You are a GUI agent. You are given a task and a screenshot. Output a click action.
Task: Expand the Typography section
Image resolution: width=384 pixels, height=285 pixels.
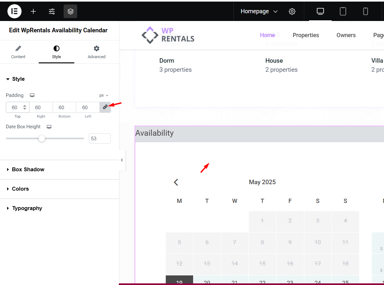(x=27, y=208)
